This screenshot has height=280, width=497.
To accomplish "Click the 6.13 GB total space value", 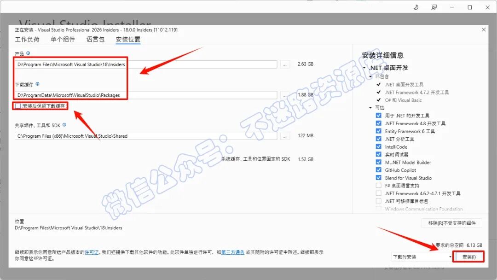I will 474,245.
